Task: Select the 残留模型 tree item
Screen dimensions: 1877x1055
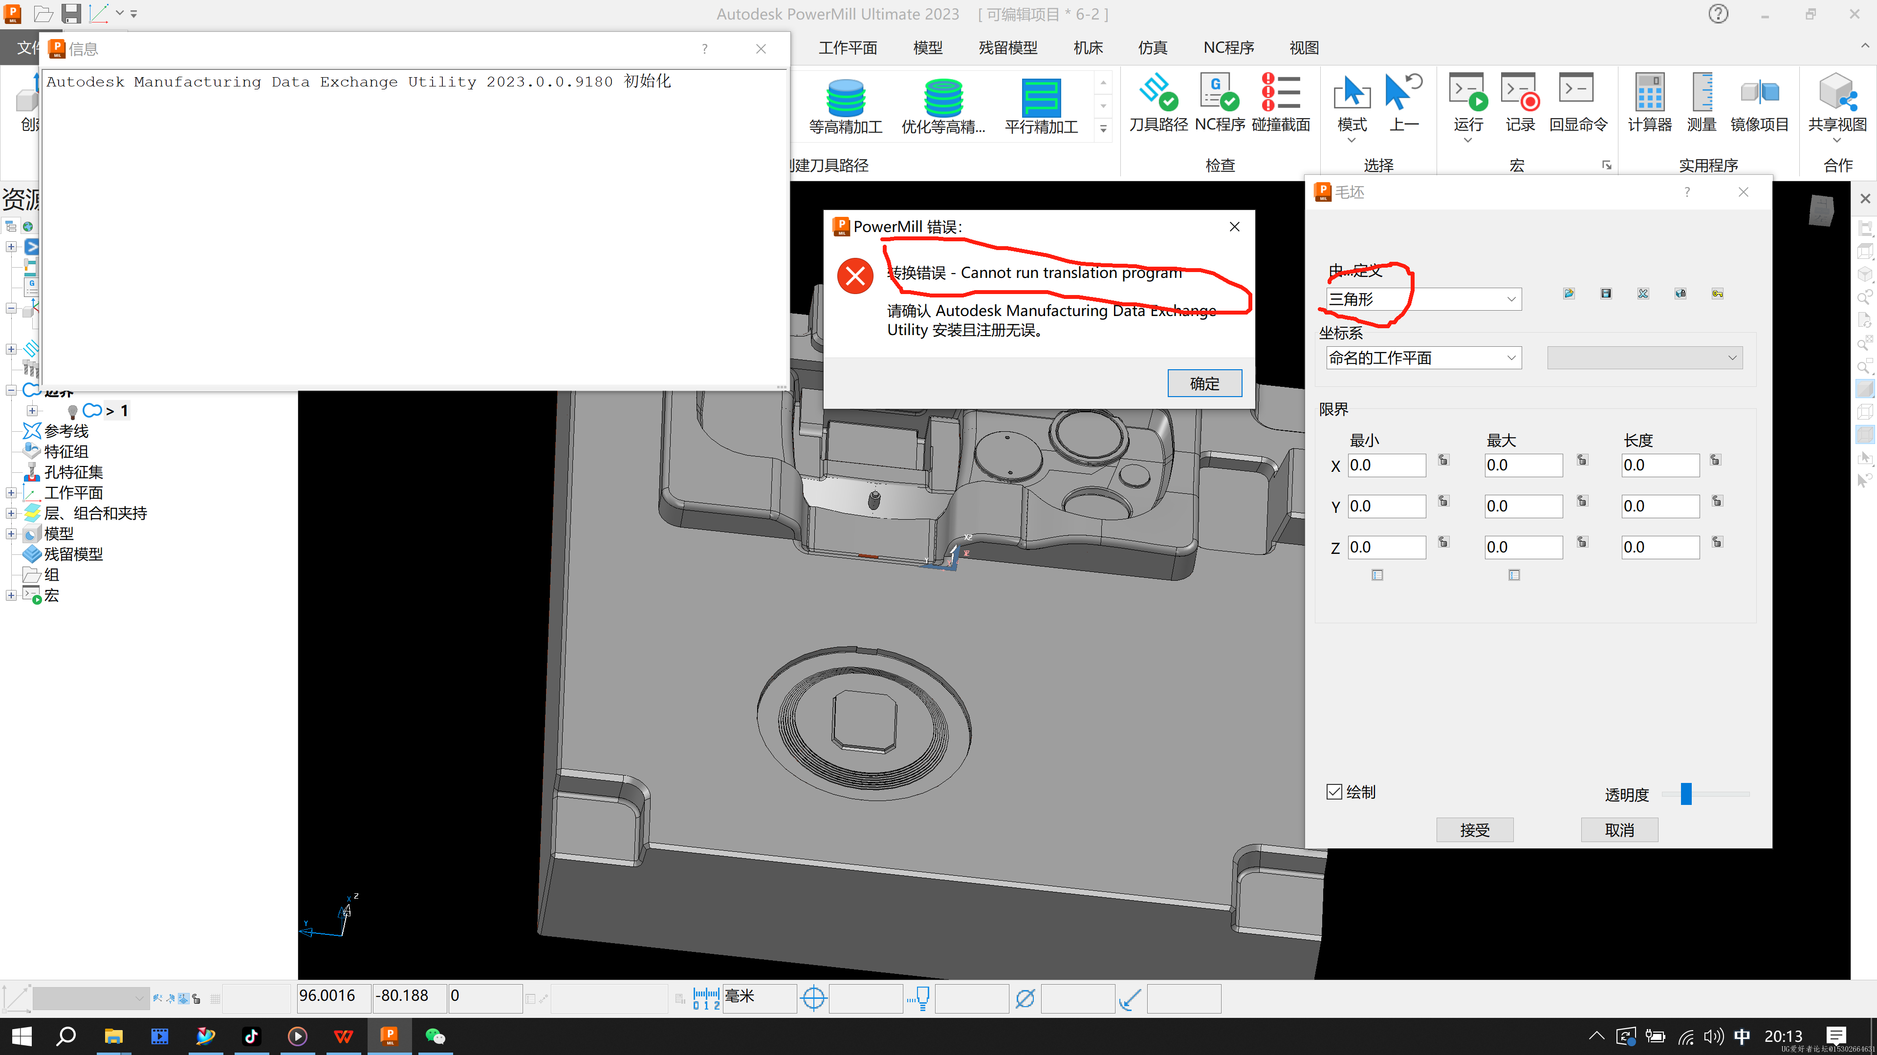Action: pos(73,554)
